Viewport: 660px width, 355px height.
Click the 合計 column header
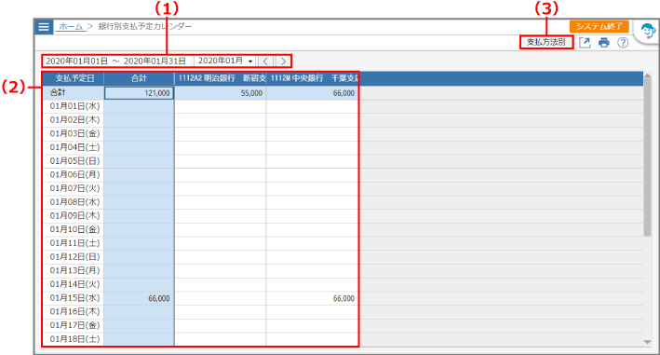139,78
